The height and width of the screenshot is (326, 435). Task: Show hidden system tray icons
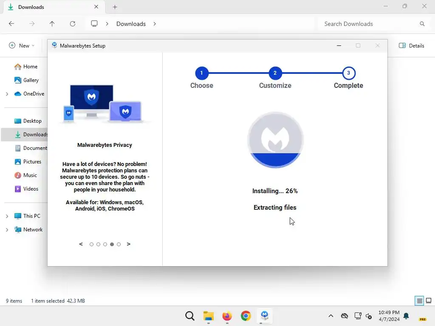click(x=330, y=316)
